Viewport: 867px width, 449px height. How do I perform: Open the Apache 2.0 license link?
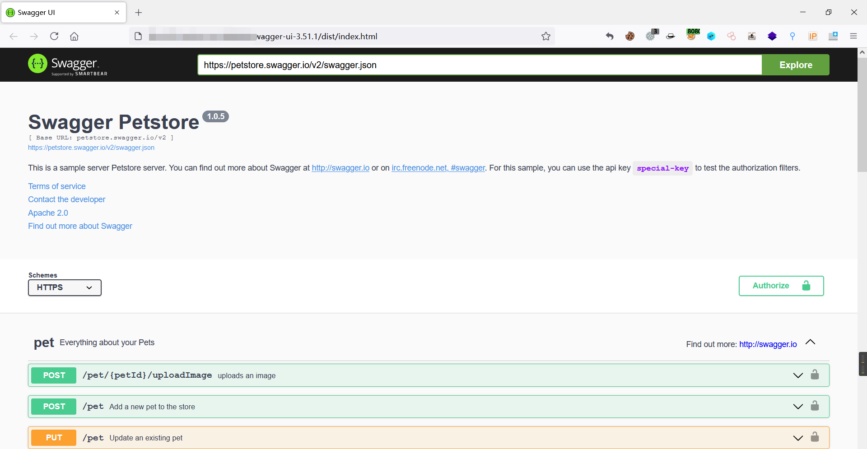tap(48, 213)
